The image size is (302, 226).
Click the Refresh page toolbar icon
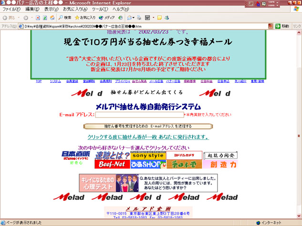pyautogui.click(x=45, y=18)
